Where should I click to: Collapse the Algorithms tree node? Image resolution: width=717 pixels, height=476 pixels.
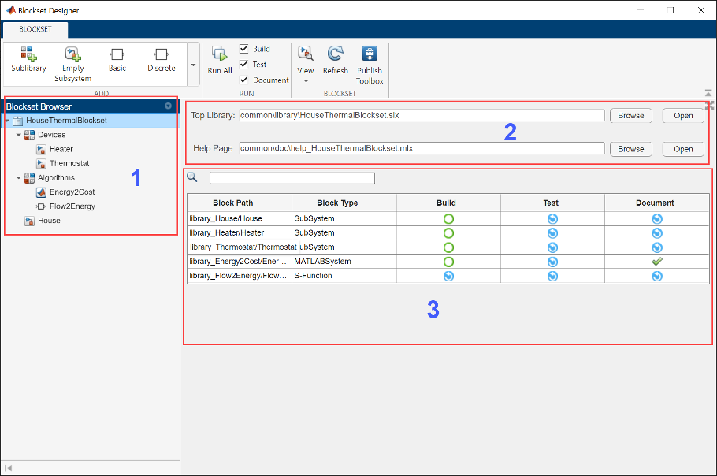click(x=19, y=178)
